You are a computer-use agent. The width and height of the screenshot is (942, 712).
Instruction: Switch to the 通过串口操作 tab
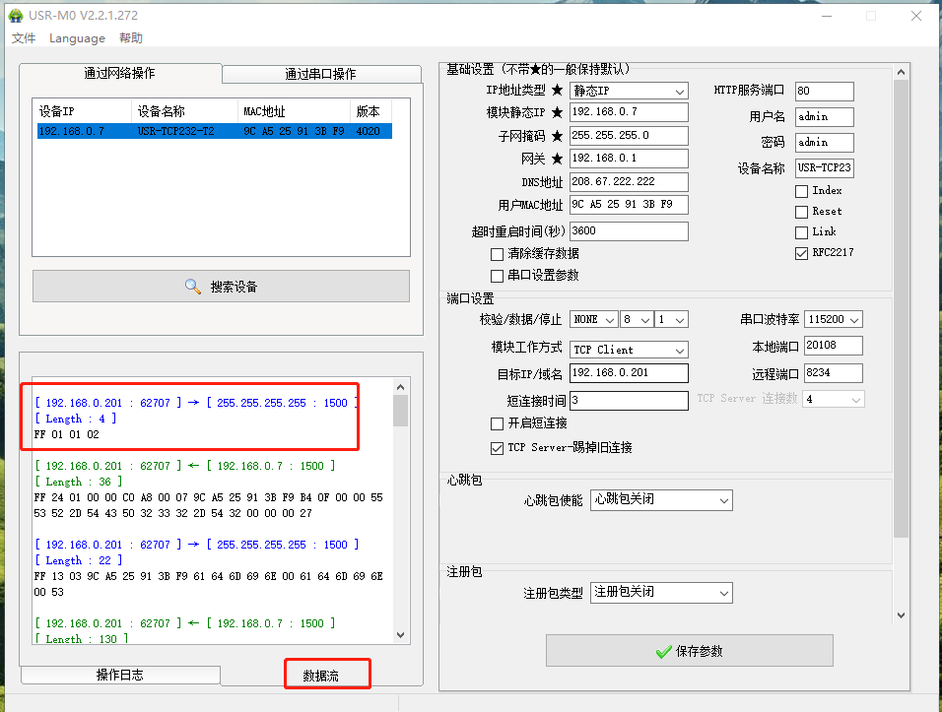click(x=320, y=74)
